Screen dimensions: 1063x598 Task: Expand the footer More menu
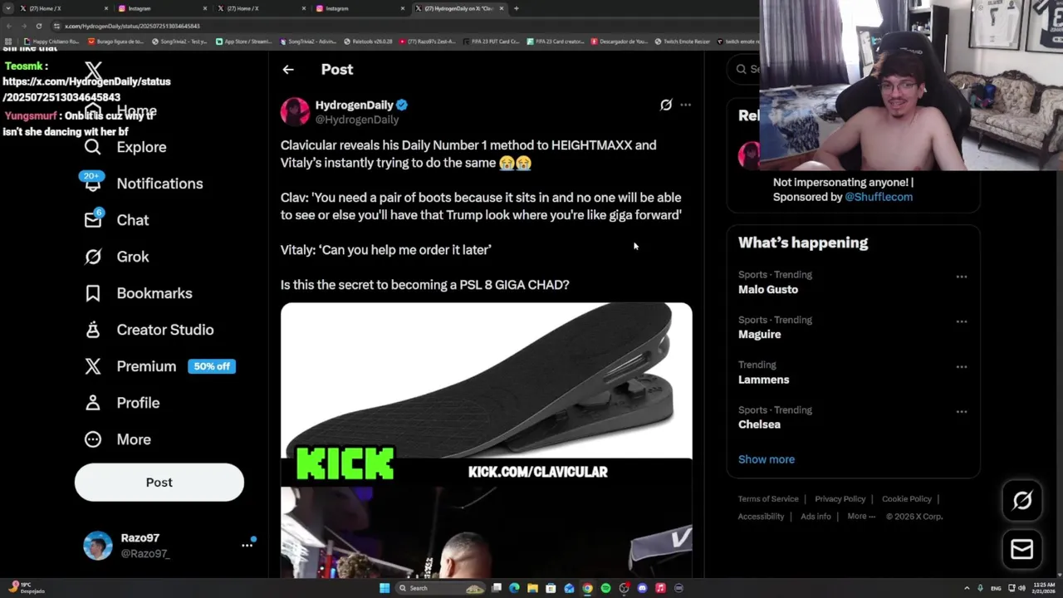861,517
